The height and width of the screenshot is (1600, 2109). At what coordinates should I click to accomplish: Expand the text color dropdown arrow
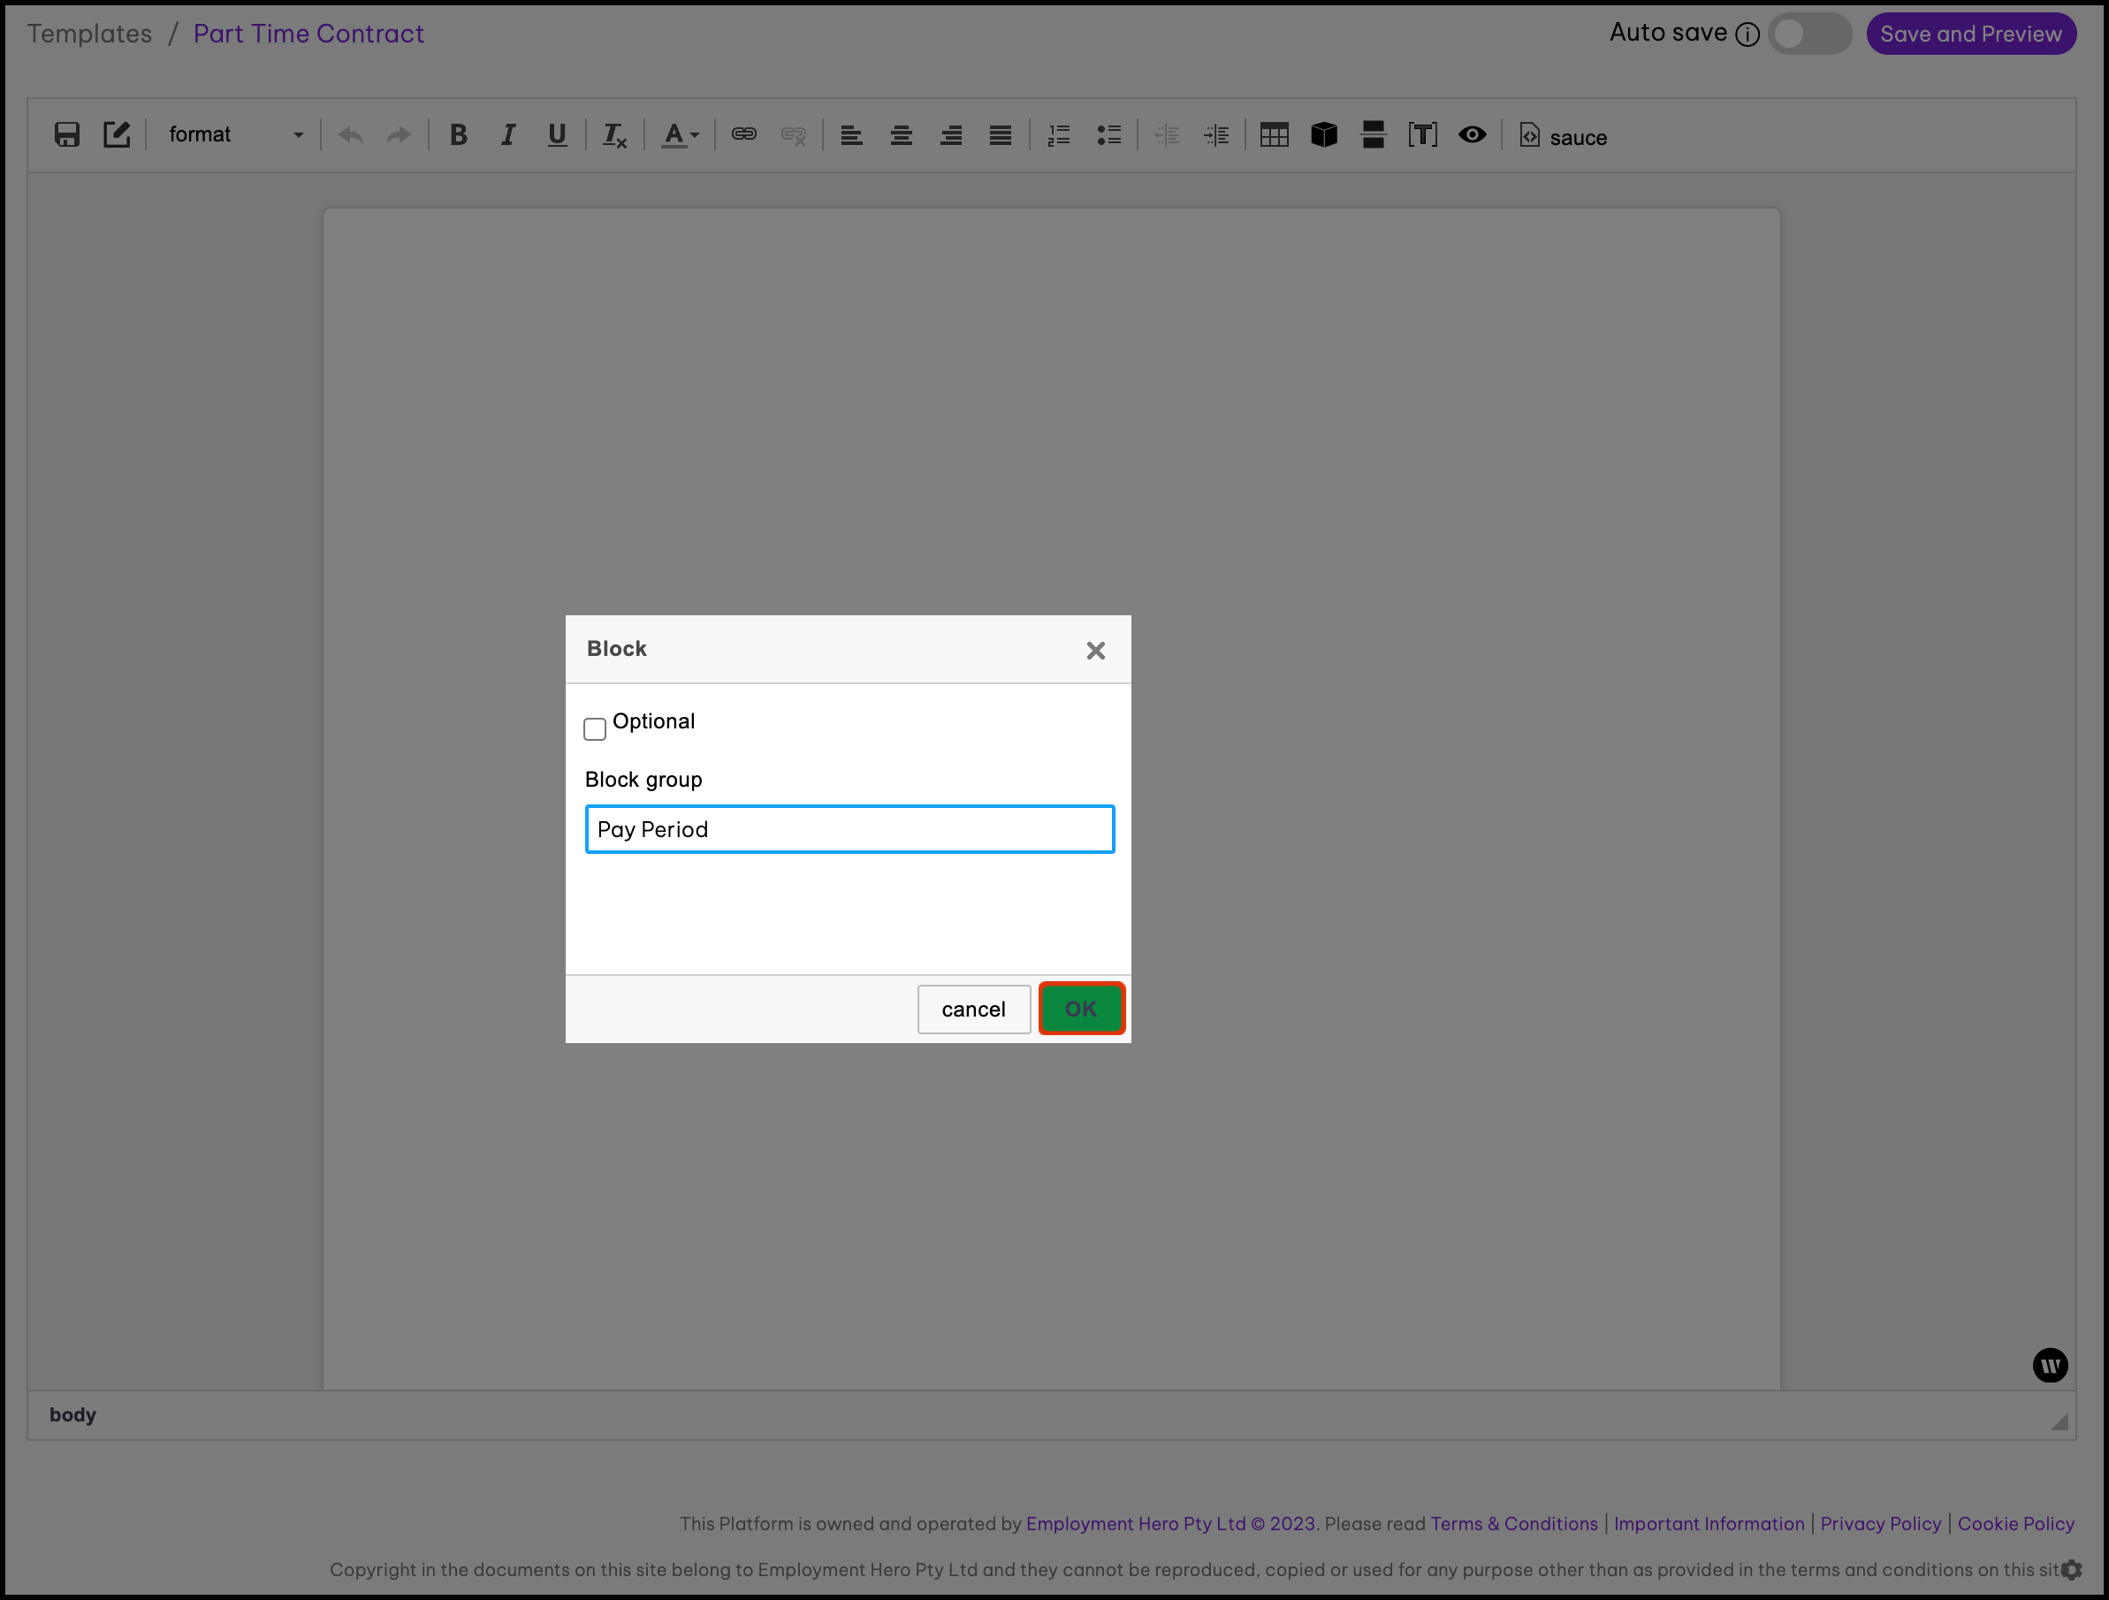(x=695, y=135)
